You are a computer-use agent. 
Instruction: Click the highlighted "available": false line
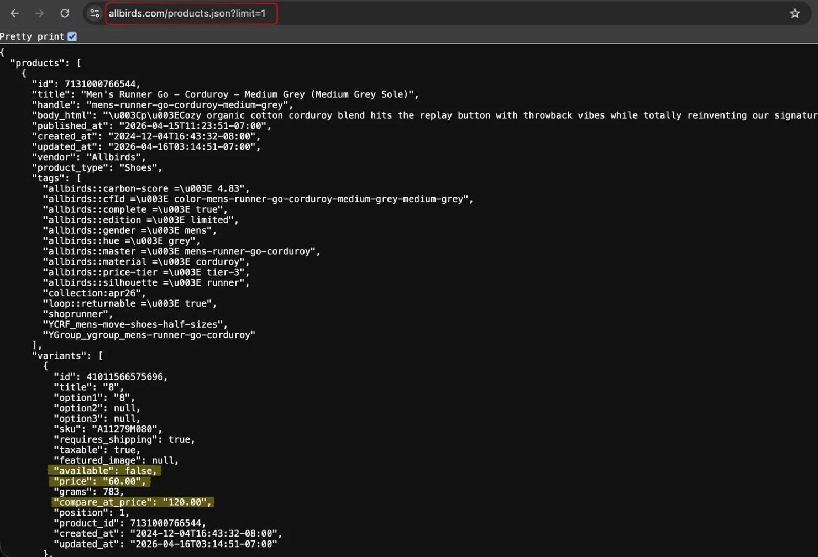click(104, 471)
